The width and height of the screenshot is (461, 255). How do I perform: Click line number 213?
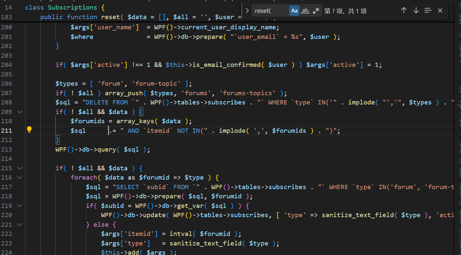[6, 149]
